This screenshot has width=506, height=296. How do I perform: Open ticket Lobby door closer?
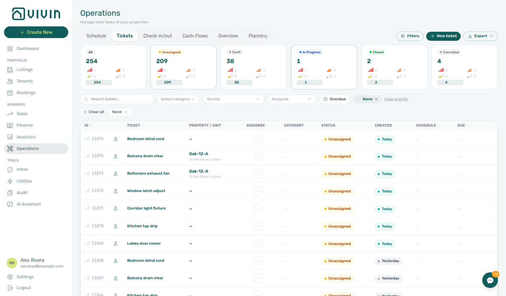click(144, 244)
